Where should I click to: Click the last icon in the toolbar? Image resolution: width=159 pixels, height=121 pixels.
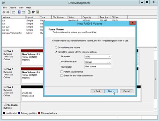pyautogui.click(x=38, y=12)
